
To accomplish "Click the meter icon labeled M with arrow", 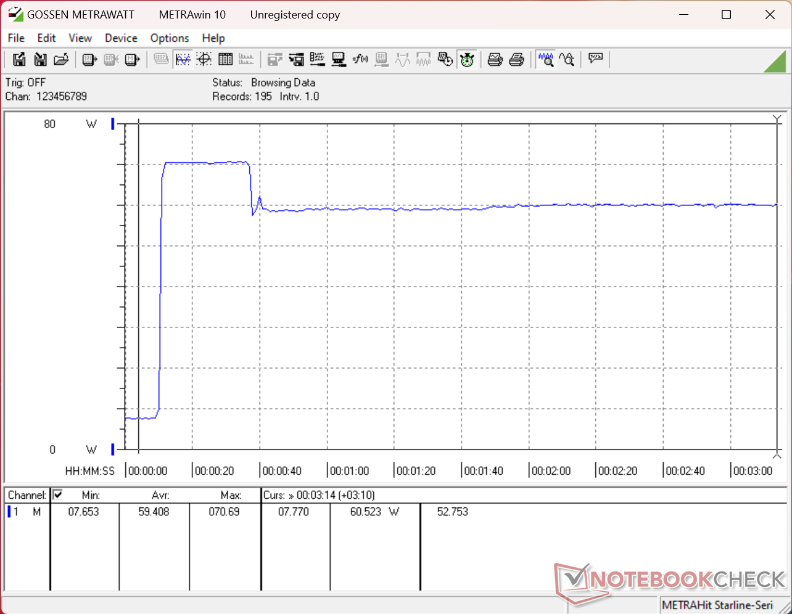I will 132,60.
